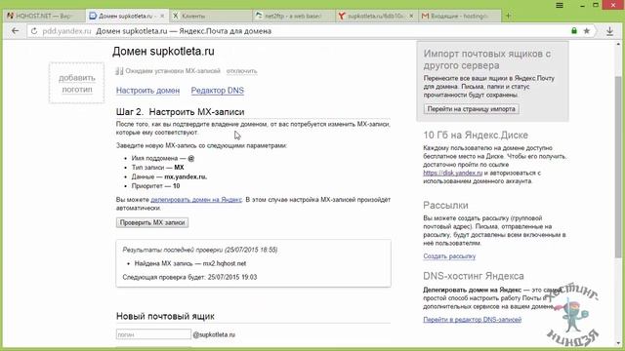The height and width of the screenshot is (351, 625).
Task: Click the mx.yandex.ru. data value
Action: pos(186,176)
